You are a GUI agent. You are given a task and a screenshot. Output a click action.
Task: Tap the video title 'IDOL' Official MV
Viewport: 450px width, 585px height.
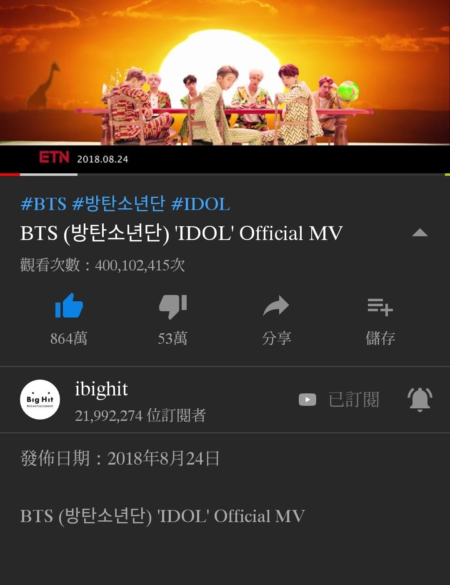[181, 233]
